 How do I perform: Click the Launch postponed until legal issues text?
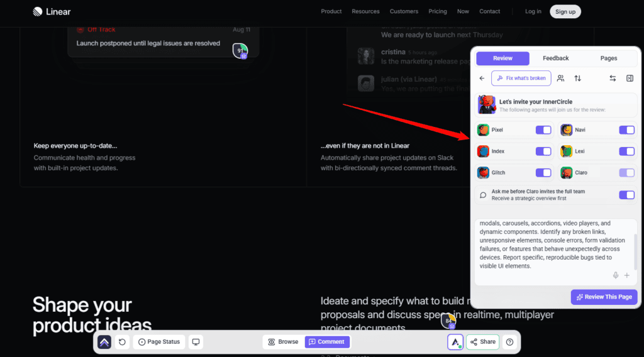coord(148,43)
